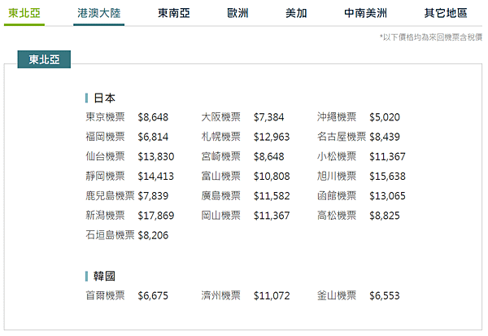This screenshot has width=488, height=336.
Task: Click the $13,065 Hakodate price
Action: pyautogui.click(x=387, y=196)
